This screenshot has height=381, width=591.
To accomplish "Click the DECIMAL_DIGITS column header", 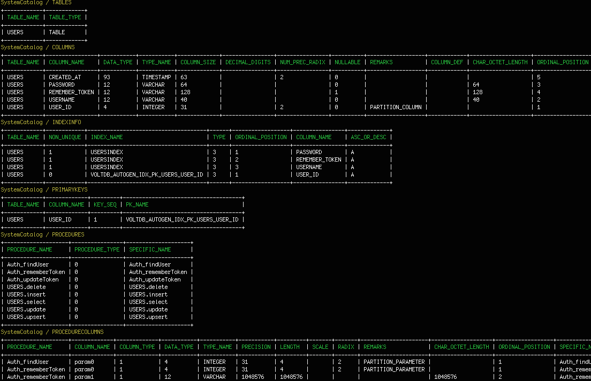I will [x=248, y=62].
